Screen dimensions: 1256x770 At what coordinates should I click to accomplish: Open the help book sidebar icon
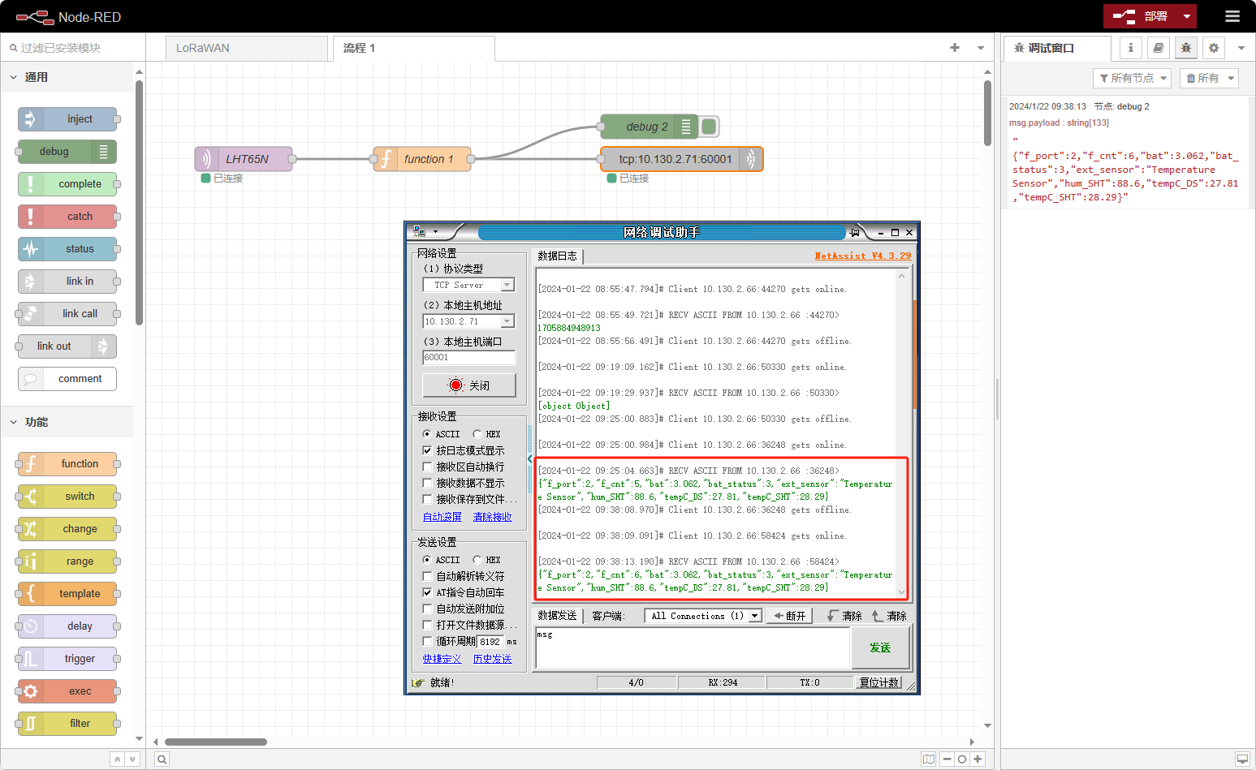pyautogui.click(x=1158, y=48)
